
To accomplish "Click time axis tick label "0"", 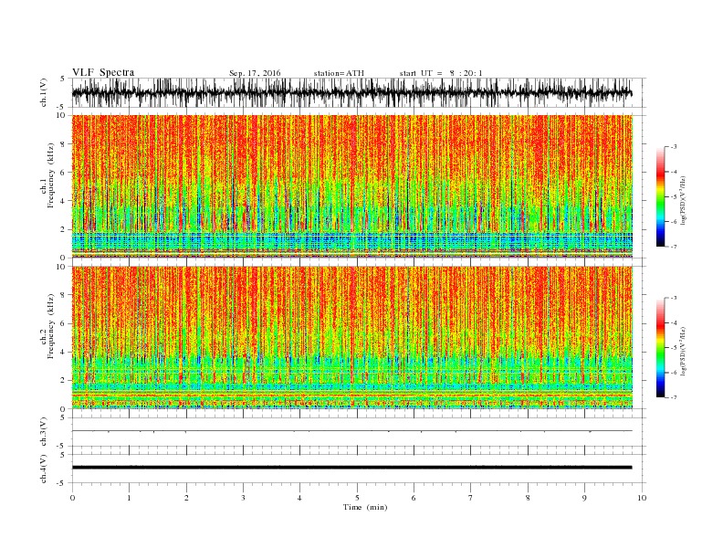I will [72, 498].
